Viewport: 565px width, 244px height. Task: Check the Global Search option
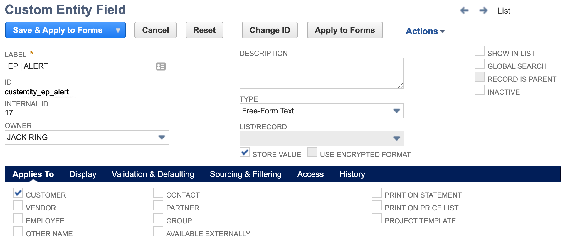pyautogui.click(x=480, y=64)
